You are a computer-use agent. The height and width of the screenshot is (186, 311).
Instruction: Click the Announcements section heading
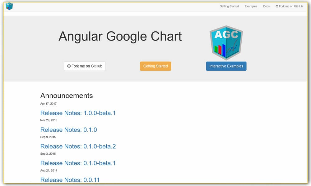coord(66,95)
